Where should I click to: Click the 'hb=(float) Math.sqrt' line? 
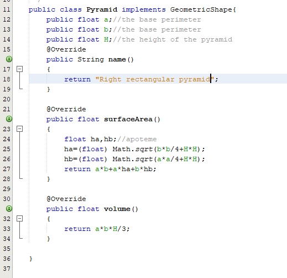pos(134,159)
